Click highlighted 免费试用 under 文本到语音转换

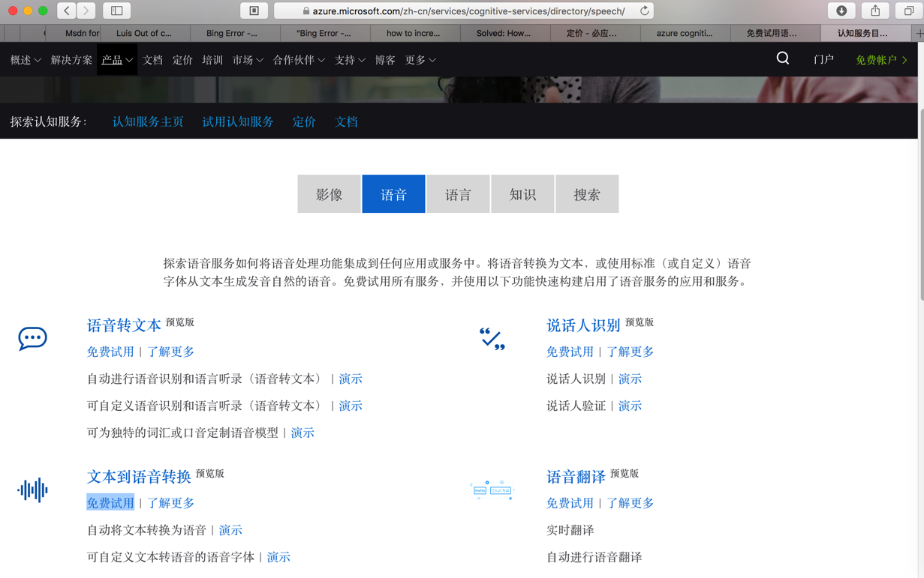pos(110,503)
